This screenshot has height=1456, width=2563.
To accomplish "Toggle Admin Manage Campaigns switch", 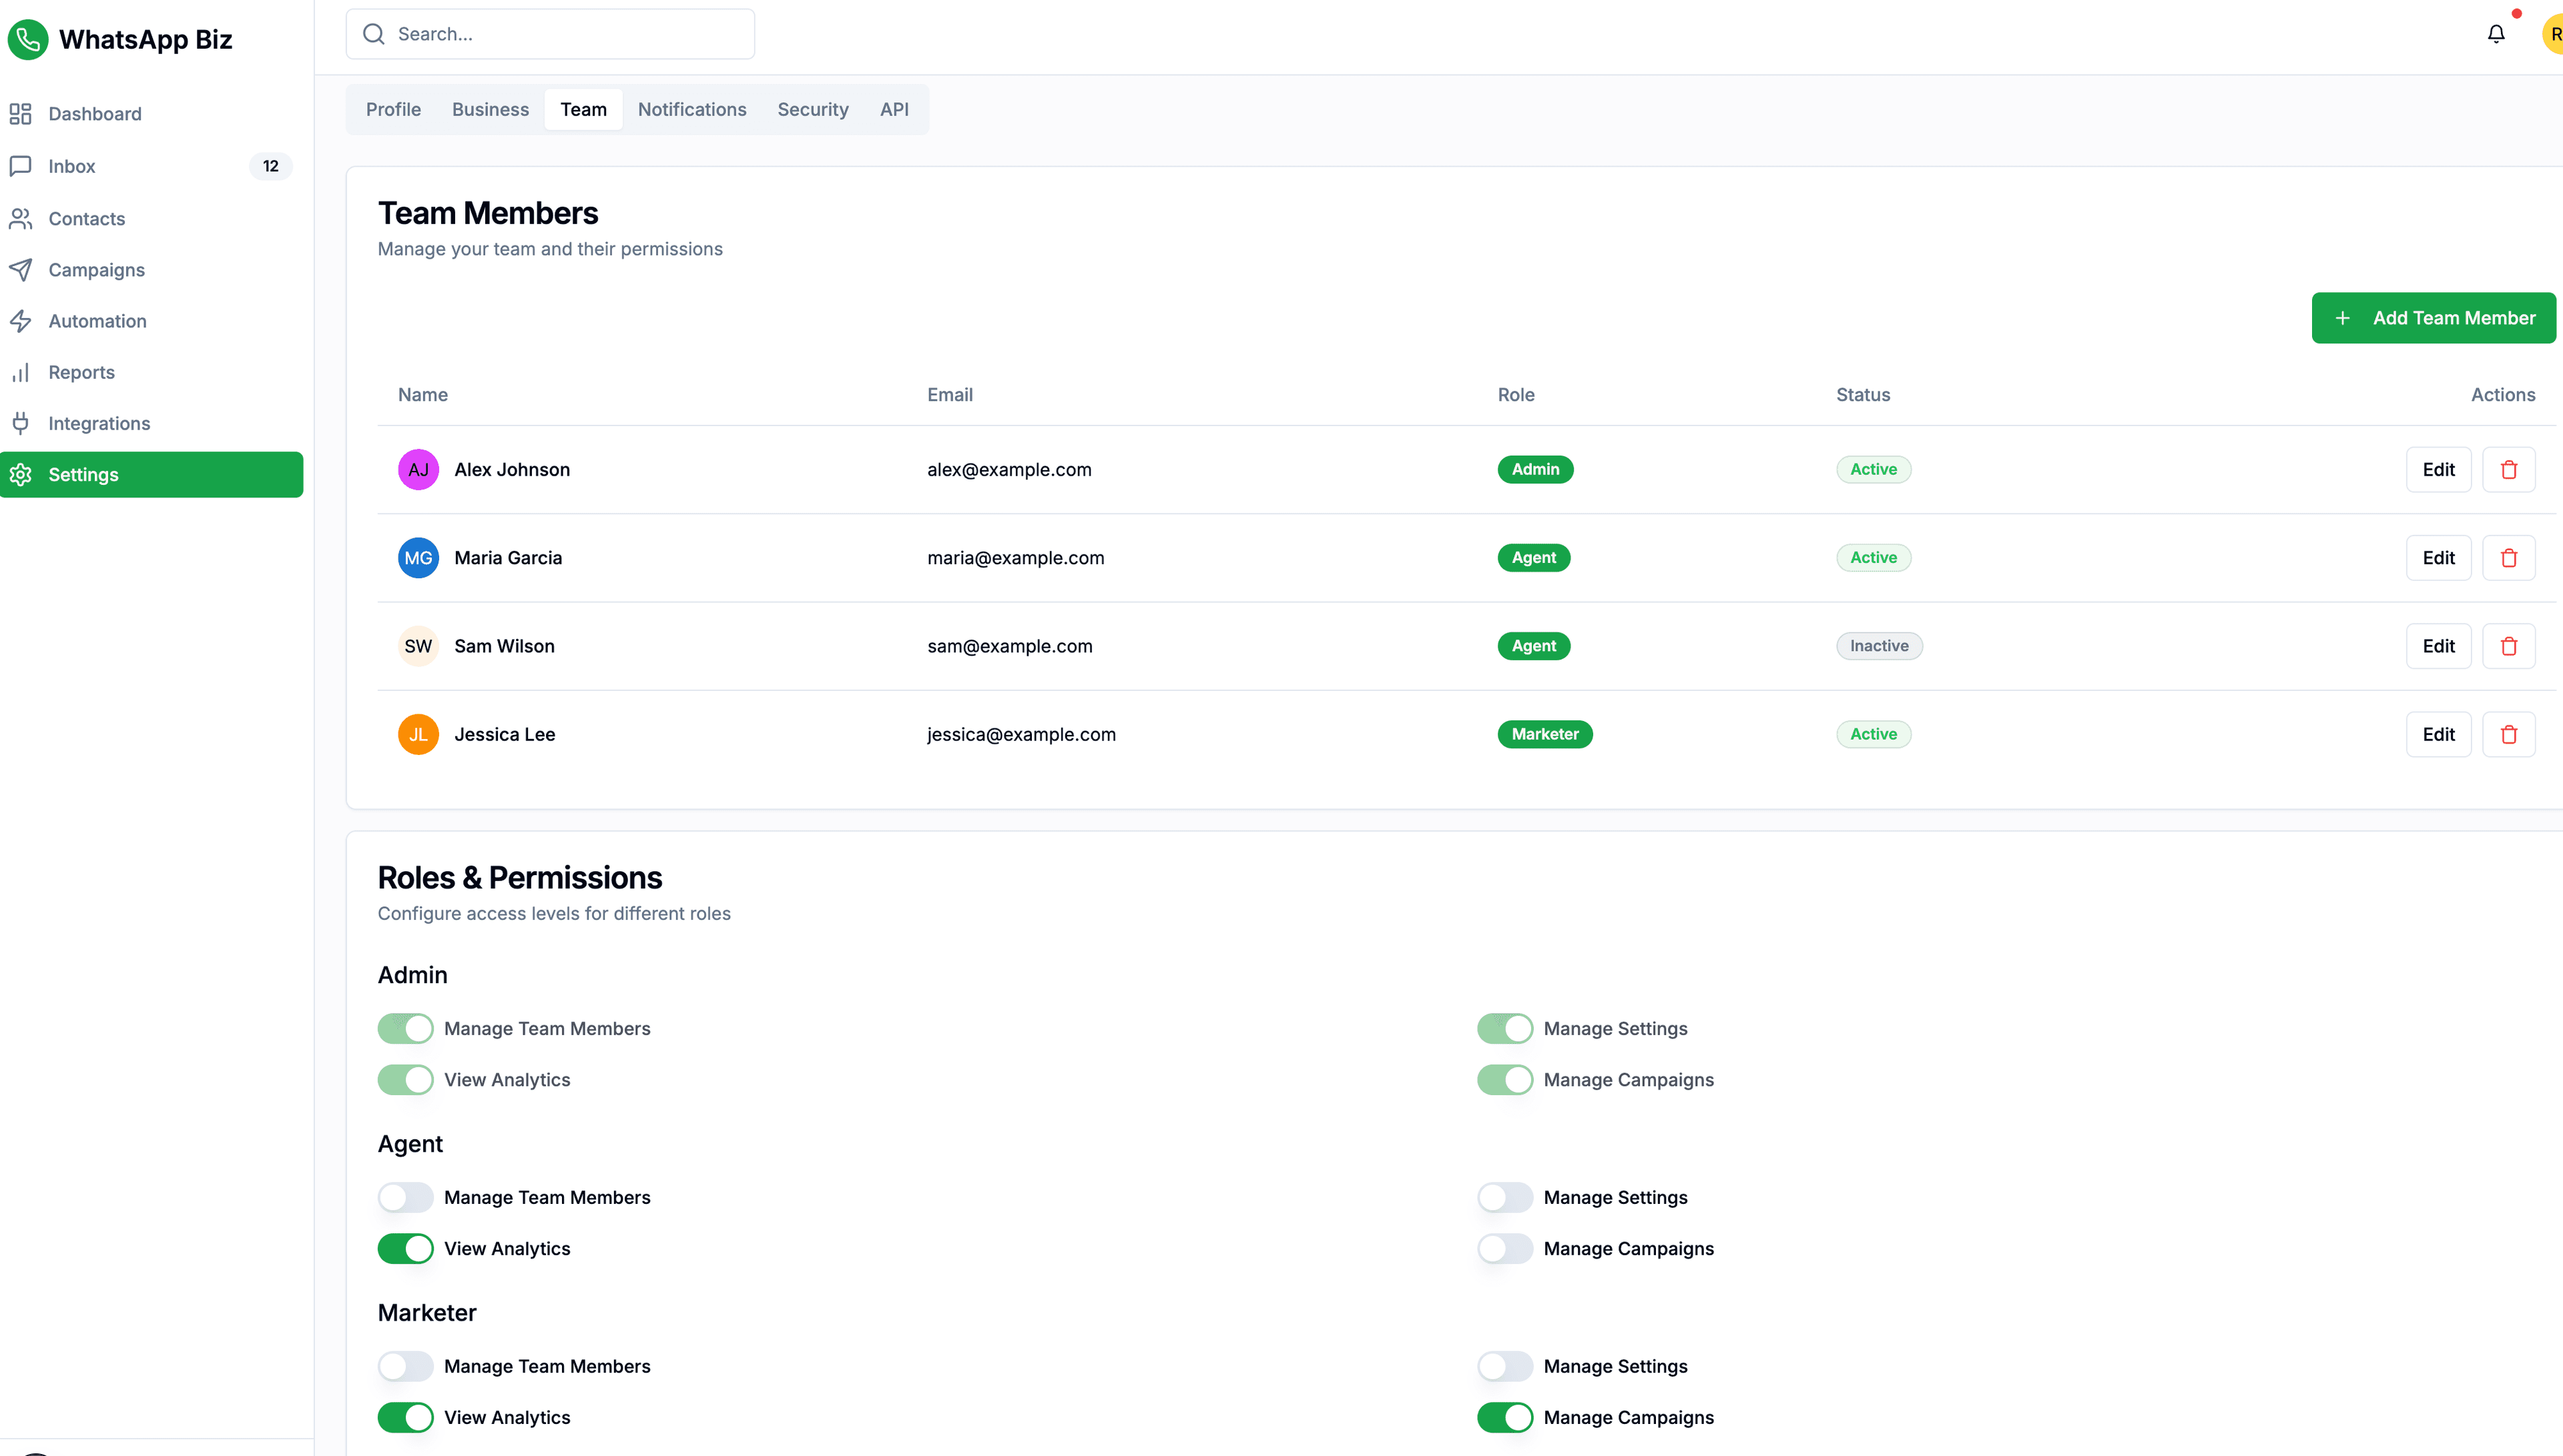I will [x=1504, y=1080].
